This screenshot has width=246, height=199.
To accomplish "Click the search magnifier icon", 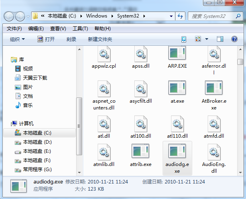I will tap(238, 16).
